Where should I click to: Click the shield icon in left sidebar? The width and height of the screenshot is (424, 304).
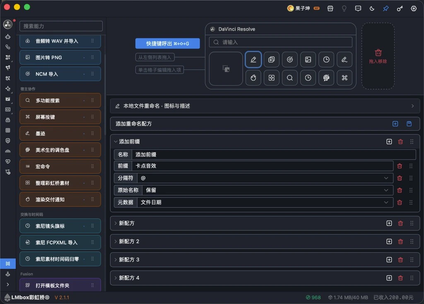click(8, 141)
